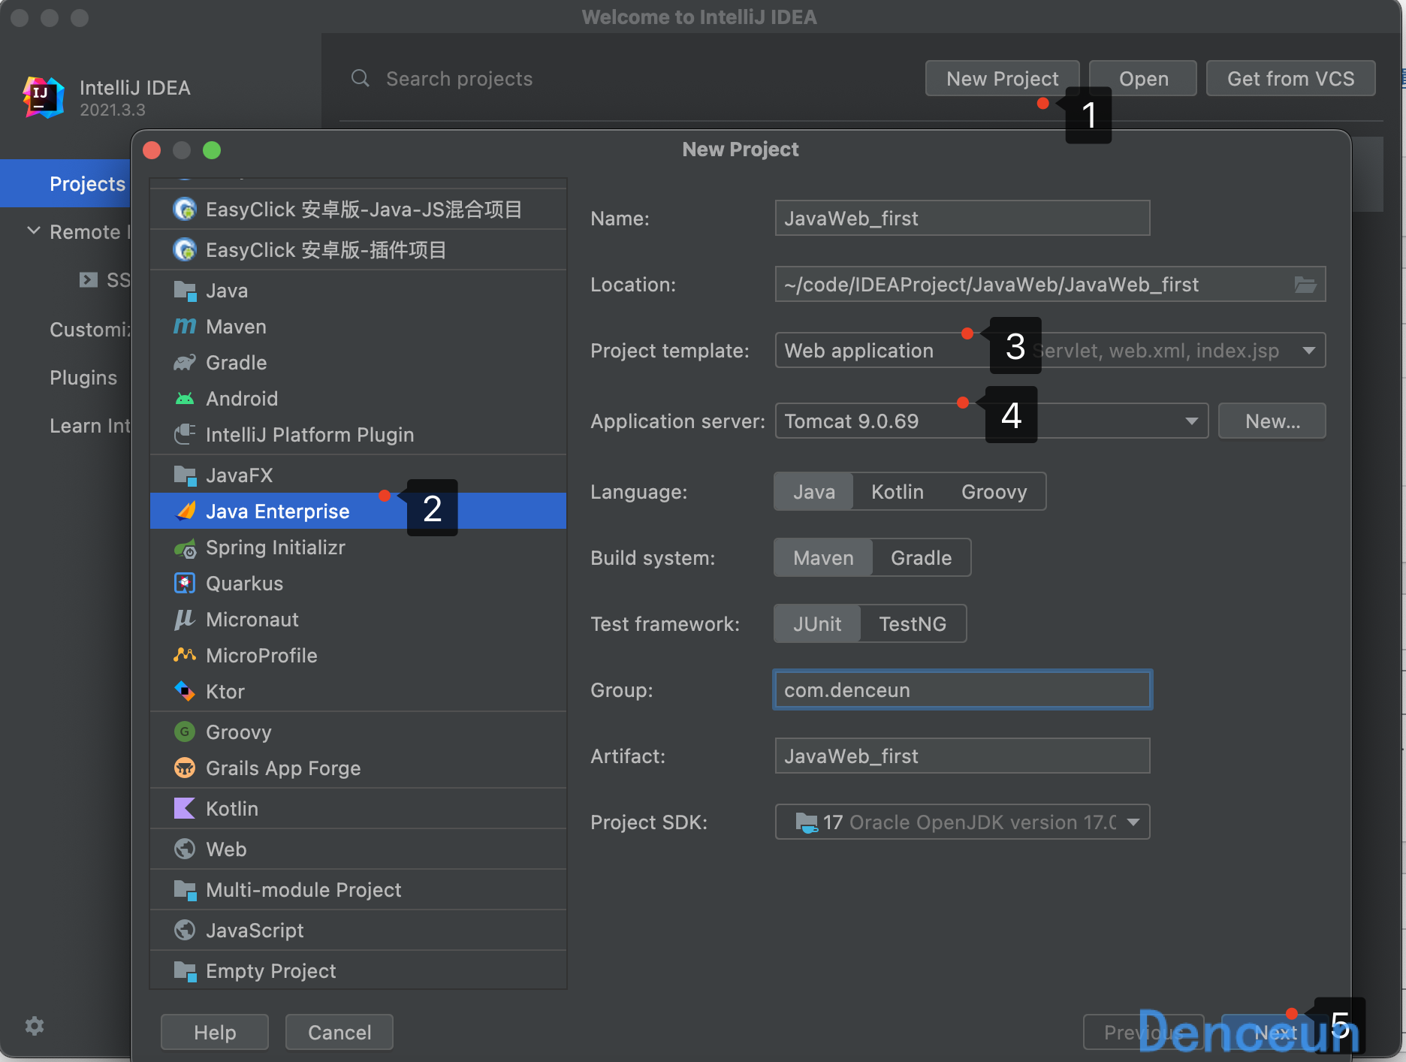Open the Customize tab in sidebar
The height and width of the screenshot is (1062, 1406).
pyautogui.click(x=90, y=329)
